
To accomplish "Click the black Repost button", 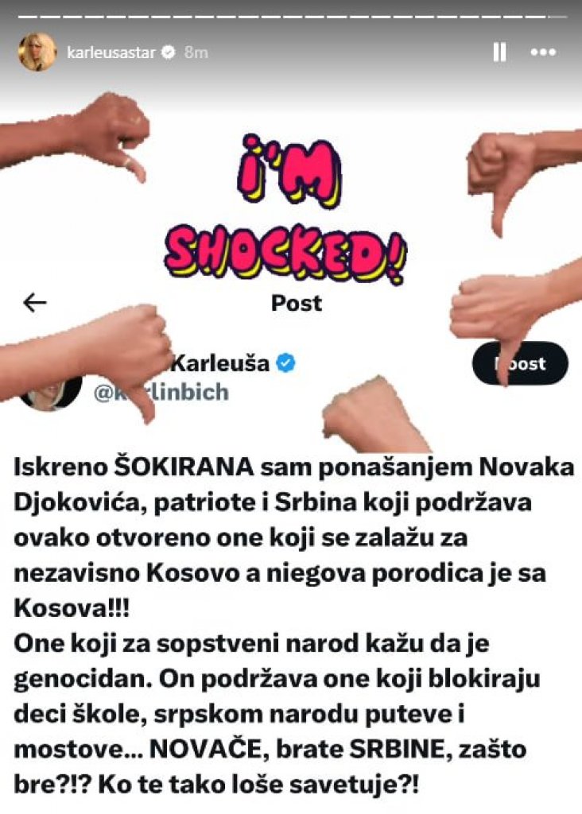I will pyautogui.click(x=520, y=363).
